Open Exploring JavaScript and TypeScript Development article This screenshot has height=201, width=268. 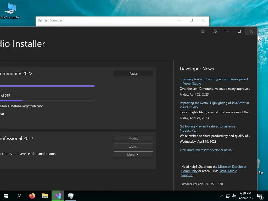pyautogui.click(x=214, y=81)
